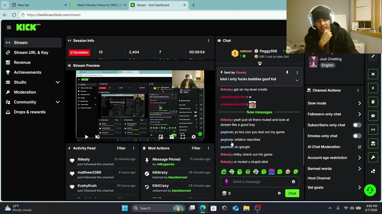Select wrench widget icon in right sidebar
The image size is (382, 214).
click(x=373, y=158)
